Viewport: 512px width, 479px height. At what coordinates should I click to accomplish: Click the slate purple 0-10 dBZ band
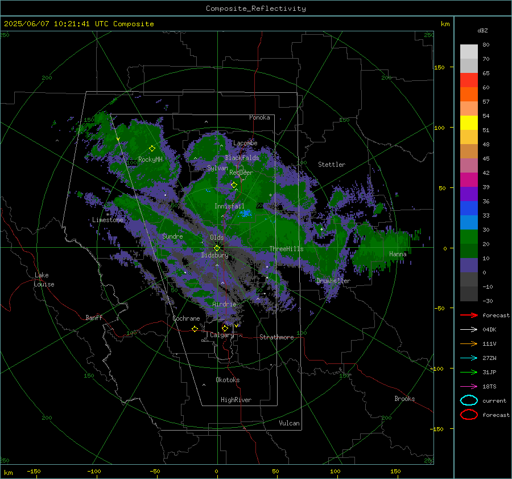tap(469, 265)
